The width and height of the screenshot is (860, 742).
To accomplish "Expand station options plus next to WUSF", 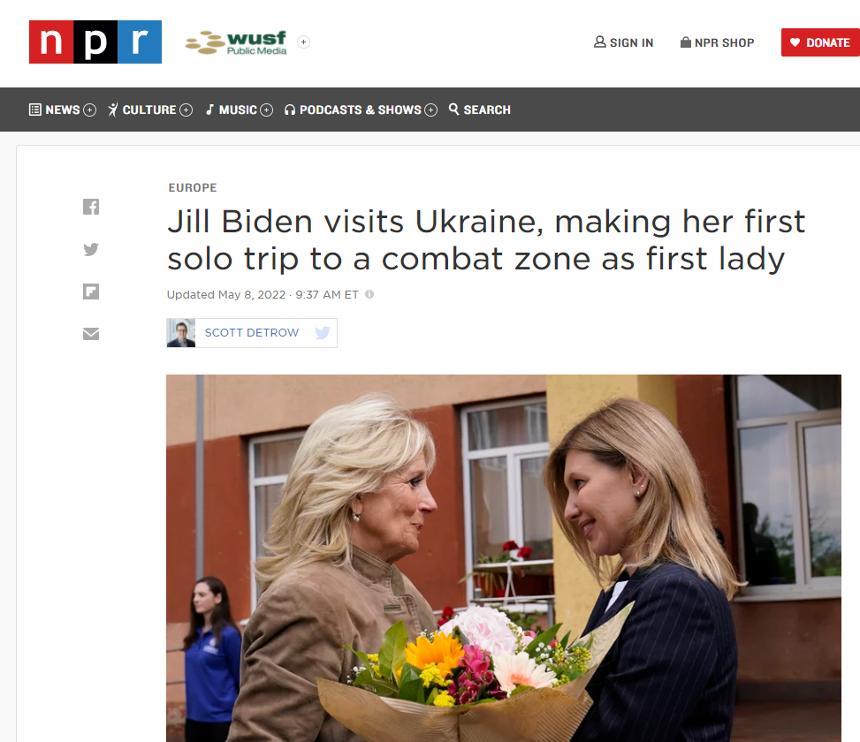I will pos(303,42).
